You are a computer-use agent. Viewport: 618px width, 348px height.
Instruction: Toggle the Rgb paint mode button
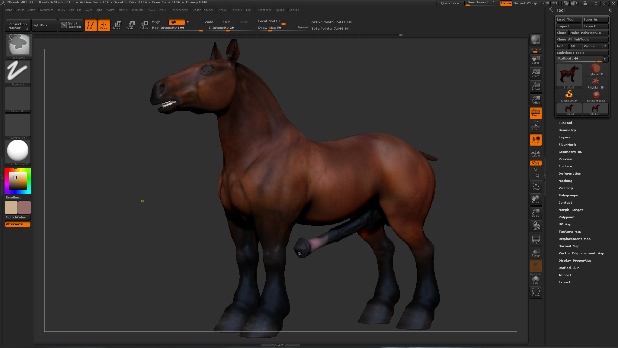(176, 22)
